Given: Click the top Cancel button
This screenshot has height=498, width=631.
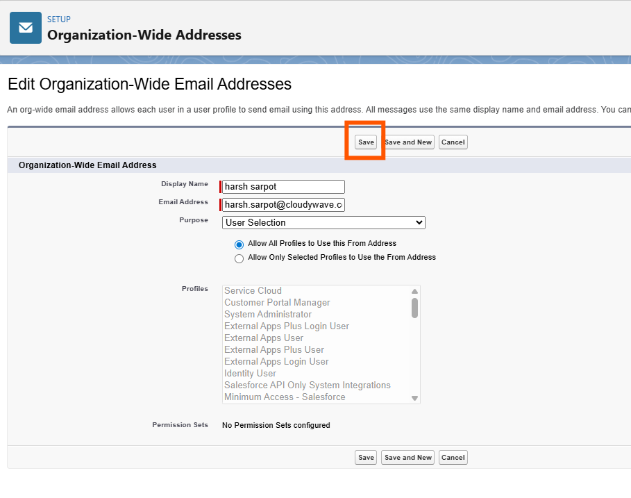Looking at the screenshot, I should point(453,142).
